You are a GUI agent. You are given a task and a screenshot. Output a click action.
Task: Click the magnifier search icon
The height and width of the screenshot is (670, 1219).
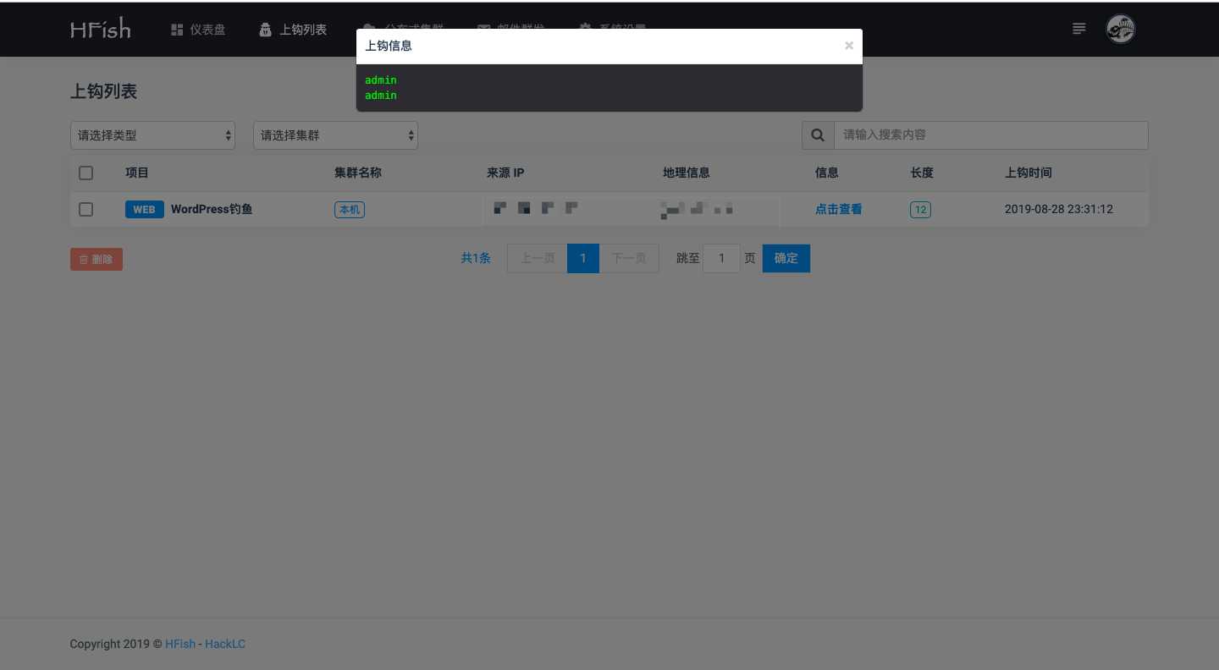[818, 135]
